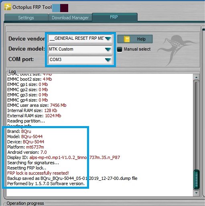Click the 'Brand: BQru' log line
Viewport: 205px width, 206px height.
19,131
